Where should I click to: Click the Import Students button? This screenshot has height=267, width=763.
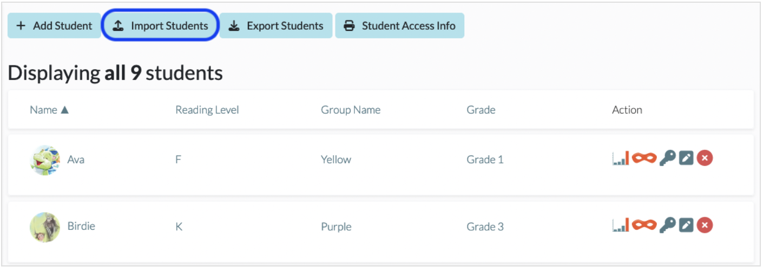[160, 25]
